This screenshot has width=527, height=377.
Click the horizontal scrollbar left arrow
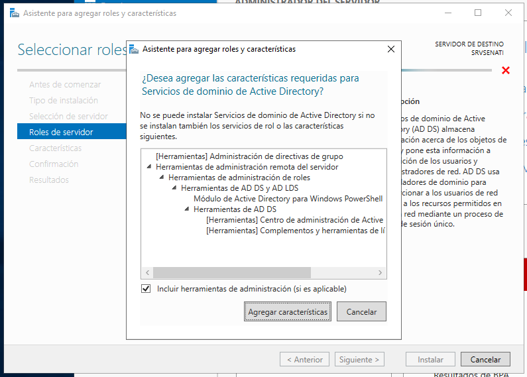click(148, 272)
